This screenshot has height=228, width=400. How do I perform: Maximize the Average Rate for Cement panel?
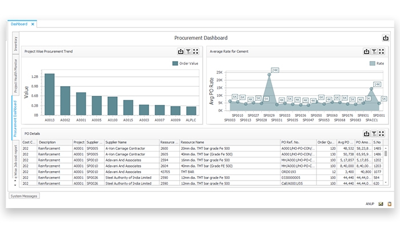pyautogui.click(x=381, y=51)
